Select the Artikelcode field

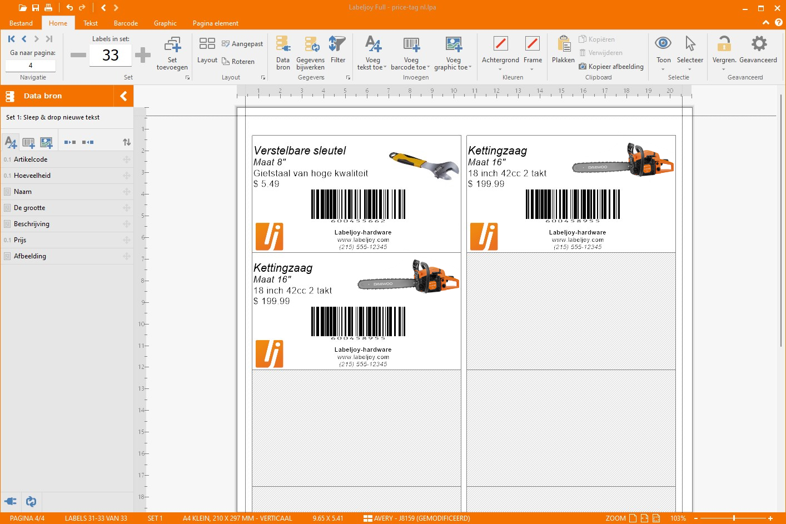coord(67,159)
